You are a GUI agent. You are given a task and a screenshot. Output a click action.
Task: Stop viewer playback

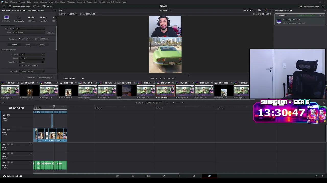coord(160,79)
